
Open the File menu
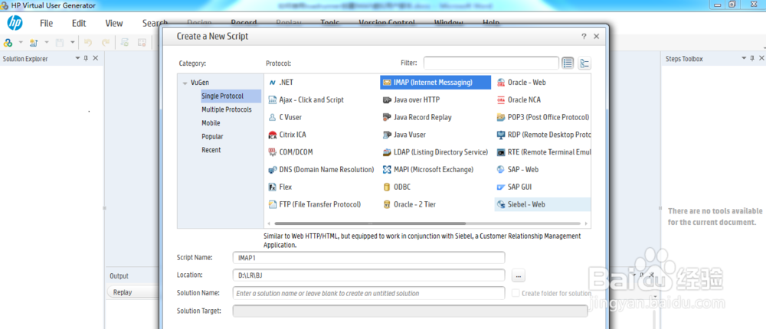click(x=47, y=23)
